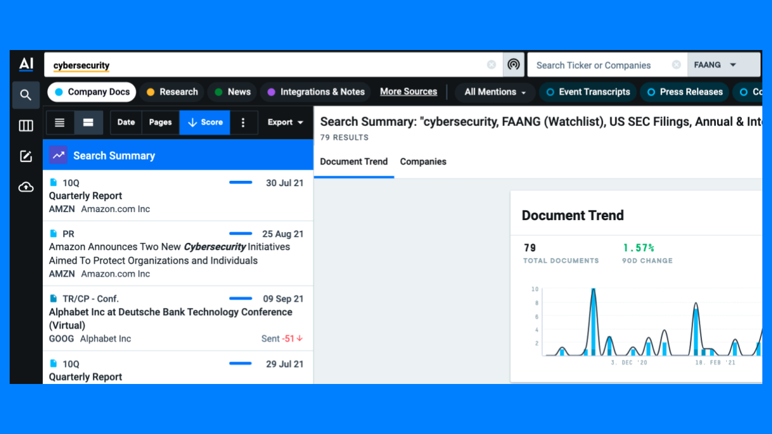Viewport: 772px width, 434px height.
Task: Toggle the Research source filter
Action: 172,92
